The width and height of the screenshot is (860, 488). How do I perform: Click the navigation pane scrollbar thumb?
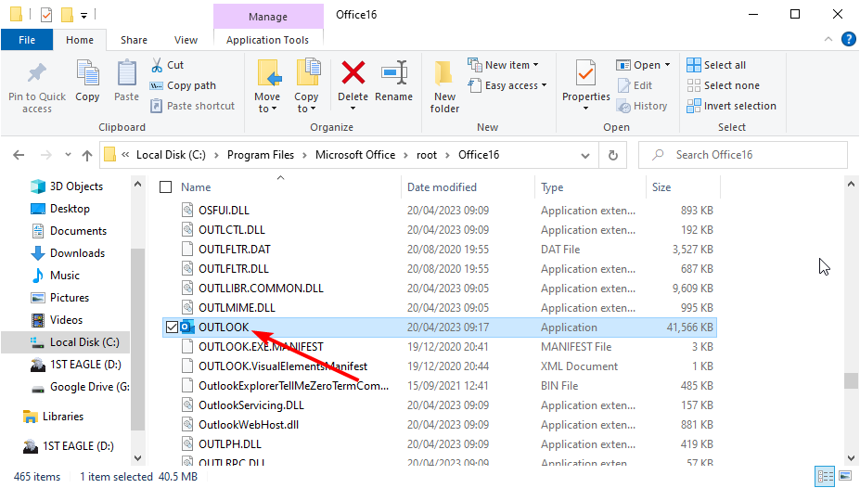137,339
